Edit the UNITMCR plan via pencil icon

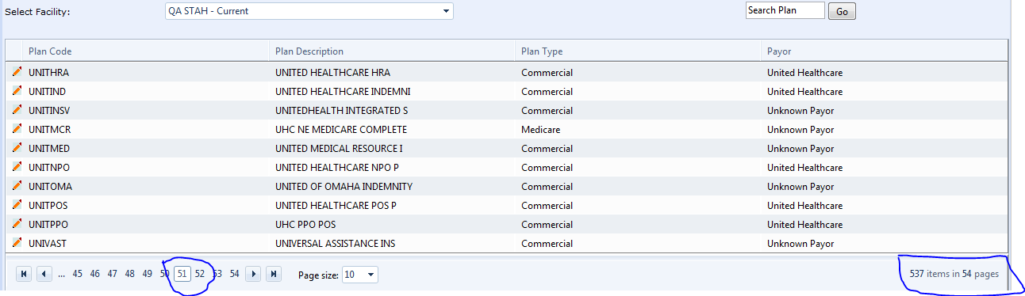click(x=17, y=129)
